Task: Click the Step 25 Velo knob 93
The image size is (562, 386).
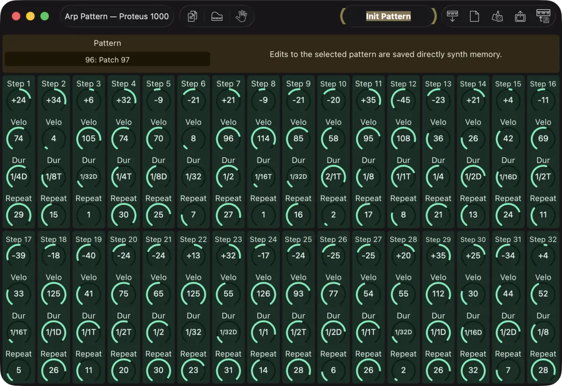Action: point(298,294)
